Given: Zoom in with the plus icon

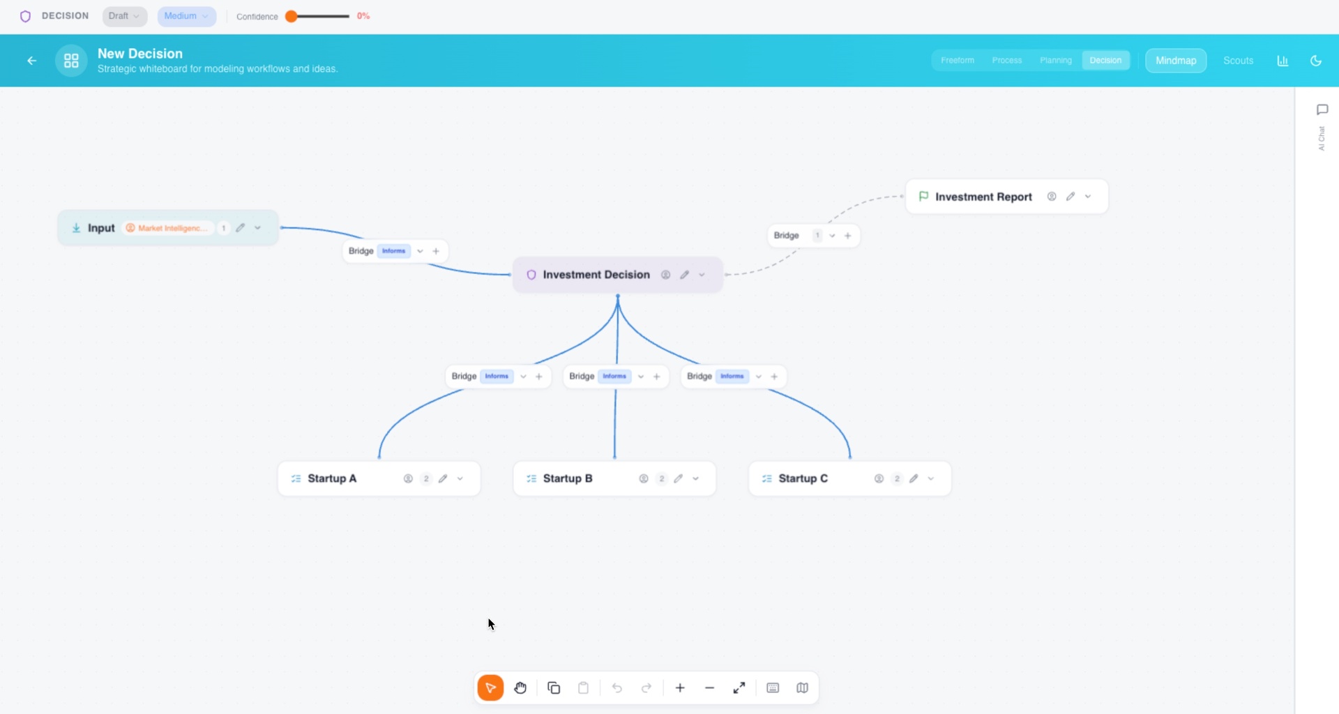Looking at the screenshot, I should coord(680,688).
